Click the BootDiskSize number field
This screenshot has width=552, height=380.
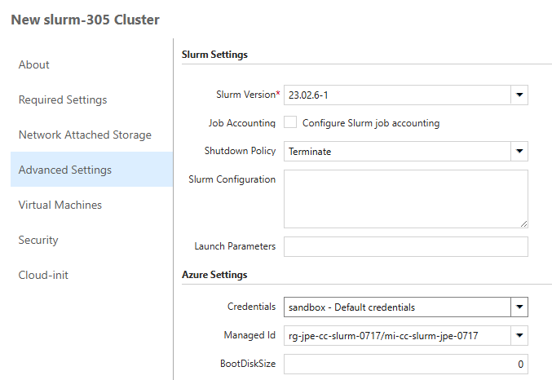pyautogui.click(x=405, y=364)
